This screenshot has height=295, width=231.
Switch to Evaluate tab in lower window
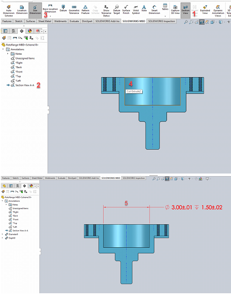click(62, 178)
